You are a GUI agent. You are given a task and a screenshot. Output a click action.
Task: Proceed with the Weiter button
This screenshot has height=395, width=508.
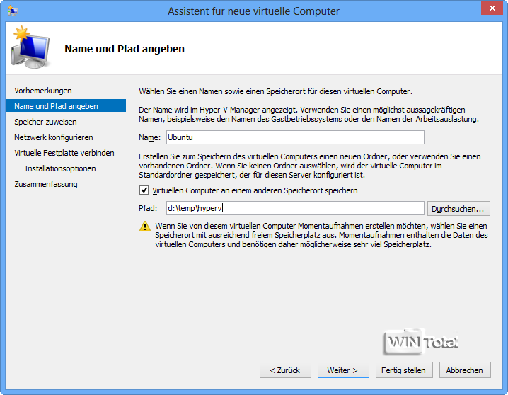[342, 370]
